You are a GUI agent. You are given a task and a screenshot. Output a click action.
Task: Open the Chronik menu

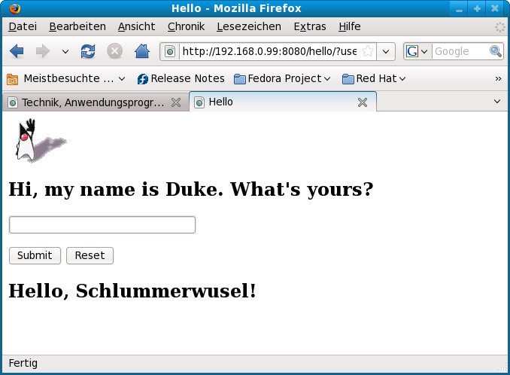185,26
